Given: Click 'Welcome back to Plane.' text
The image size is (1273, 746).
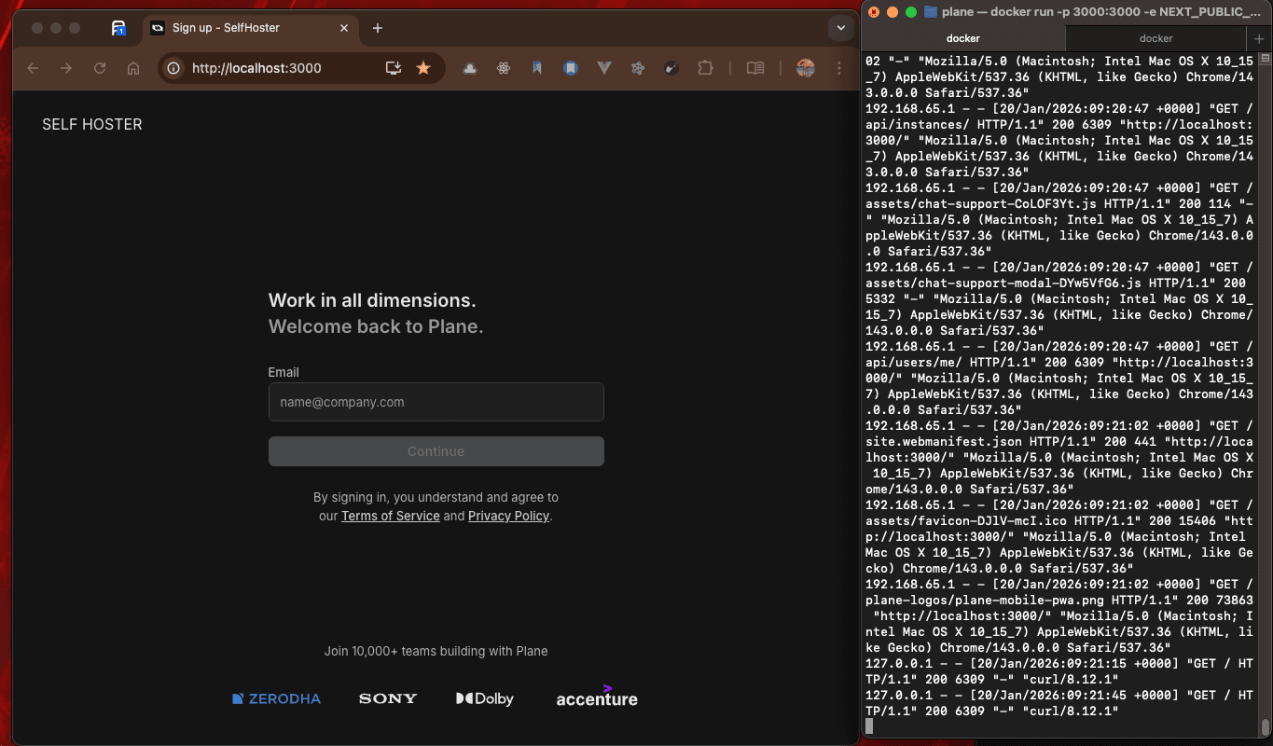Looking at the screenshot, I should tap(376, 326).
